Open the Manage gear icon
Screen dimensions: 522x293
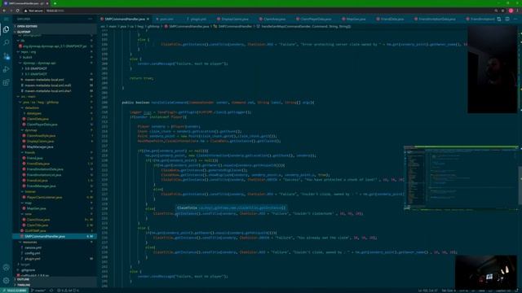point(6,281)
